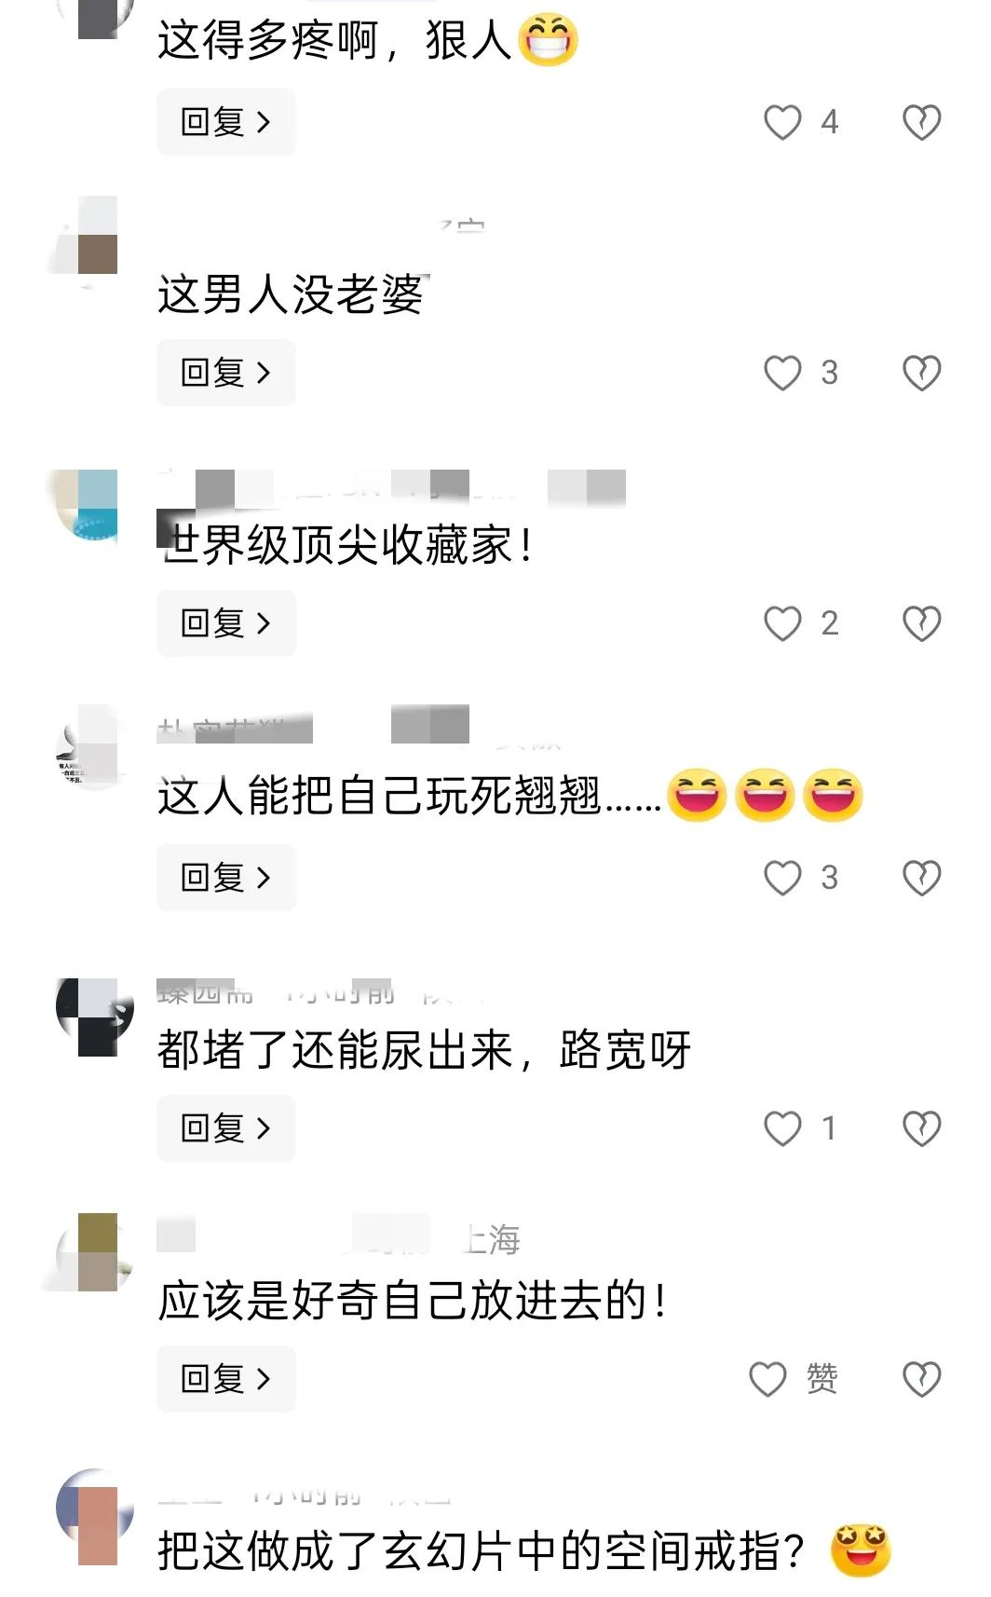The height and width of the screenshot is (1597, 991).
Task: Reply to '这人能把自己玩死翘翘' comment
Action: click(x=226, y=878)
